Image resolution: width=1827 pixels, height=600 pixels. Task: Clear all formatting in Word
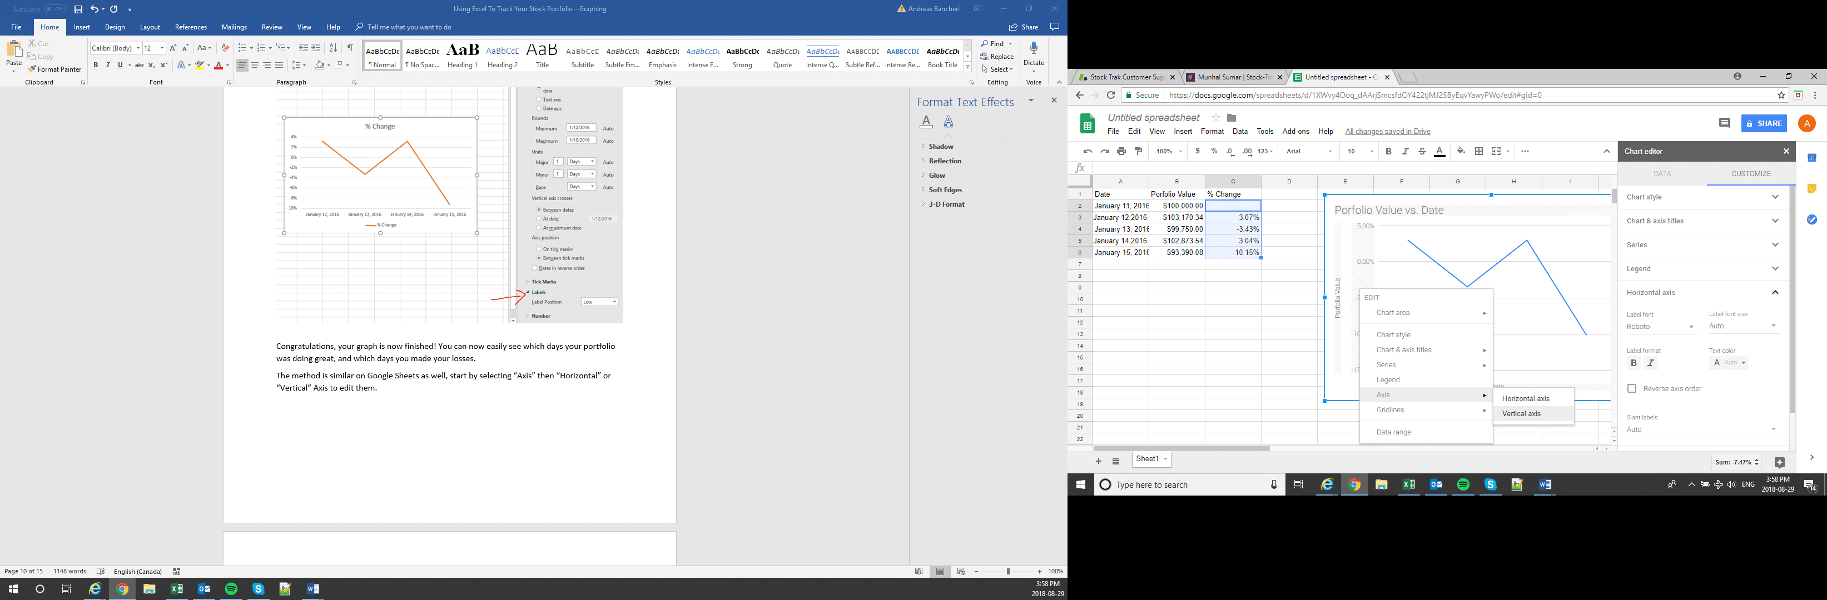pos(225,48)
